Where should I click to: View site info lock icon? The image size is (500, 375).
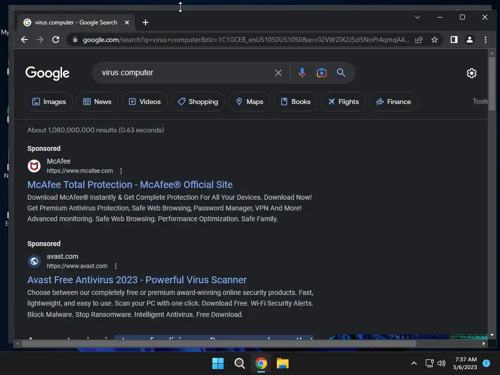coord(75,40)
